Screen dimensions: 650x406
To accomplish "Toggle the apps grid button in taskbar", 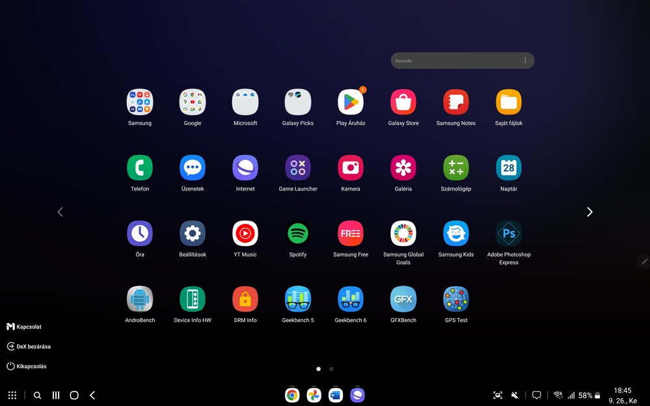I will (12, 395).
